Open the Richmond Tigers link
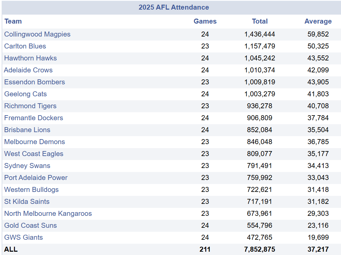The image size is (341, 255). coord(30,106)
